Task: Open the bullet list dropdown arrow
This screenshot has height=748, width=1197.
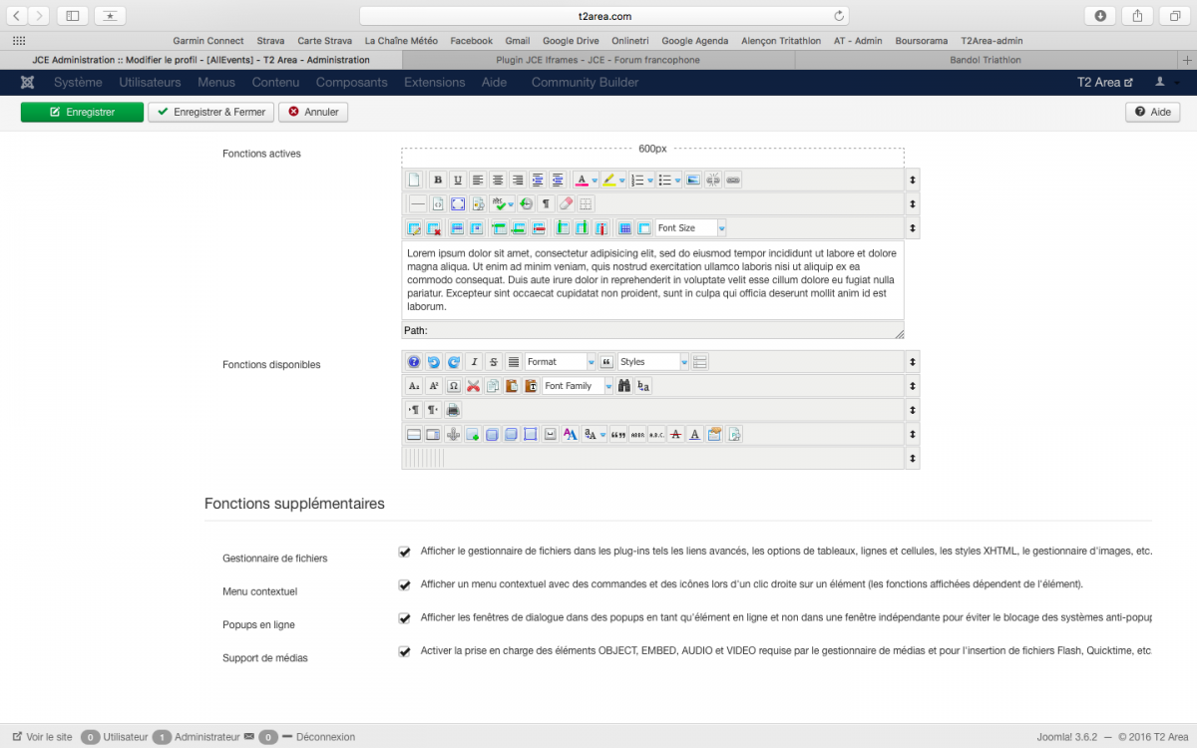Action: 678,180
